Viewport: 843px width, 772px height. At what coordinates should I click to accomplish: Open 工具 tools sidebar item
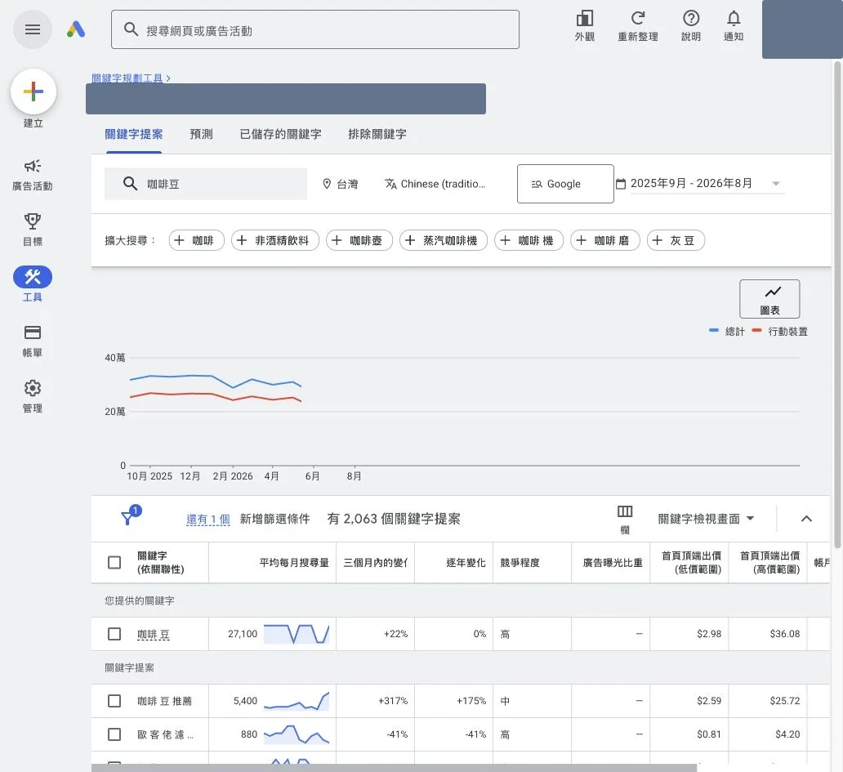click(32, 283)
